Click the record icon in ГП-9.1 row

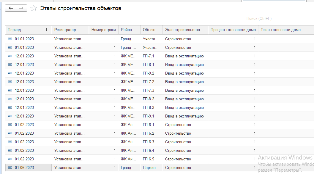pos(10,116)
